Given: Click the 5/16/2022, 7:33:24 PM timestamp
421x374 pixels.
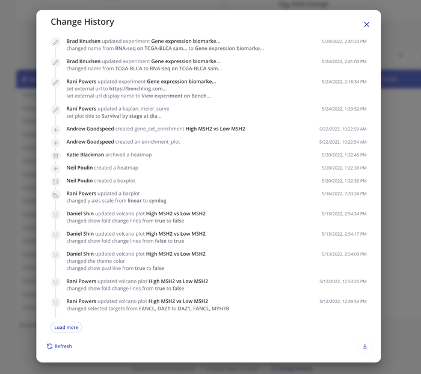Looking at the screenshot, I should coord(344,194).
